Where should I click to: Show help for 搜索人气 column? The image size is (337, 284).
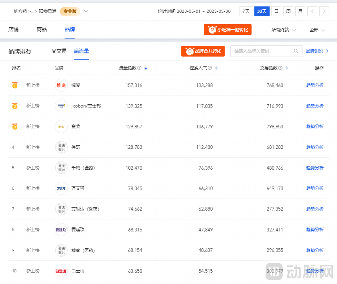(210, 68)
